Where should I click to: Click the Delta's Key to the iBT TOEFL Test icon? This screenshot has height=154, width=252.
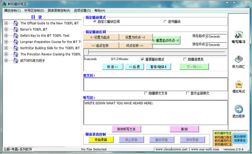[16, 36]
